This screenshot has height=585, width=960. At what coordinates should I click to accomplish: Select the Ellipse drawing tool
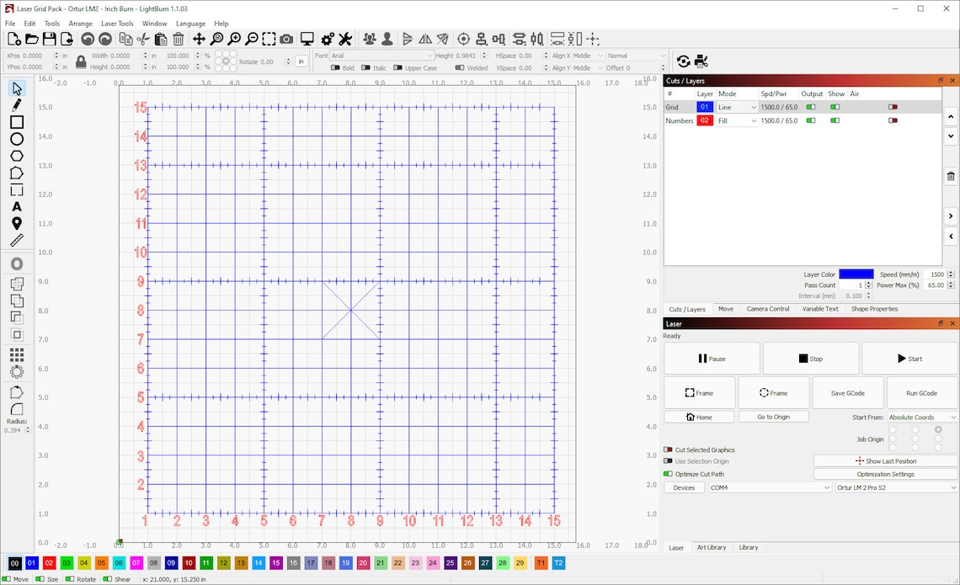click(17, 139)
